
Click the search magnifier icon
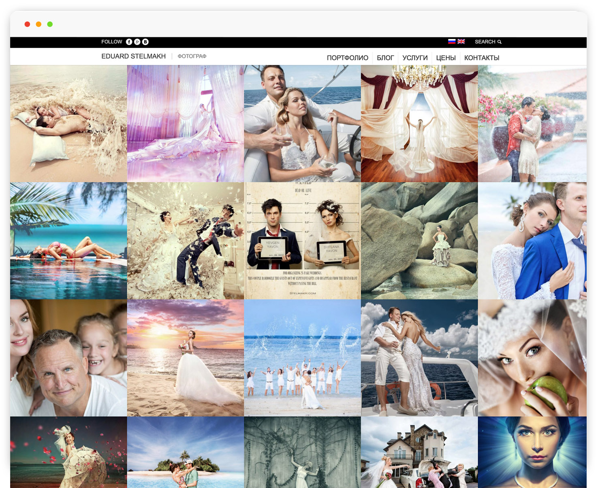point(500,42)
